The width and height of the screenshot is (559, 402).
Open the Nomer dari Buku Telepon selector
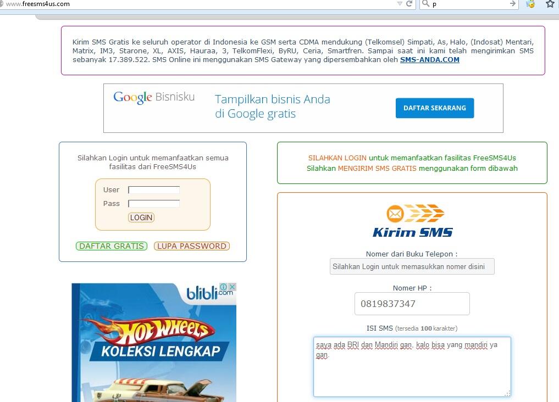(412, 267)
